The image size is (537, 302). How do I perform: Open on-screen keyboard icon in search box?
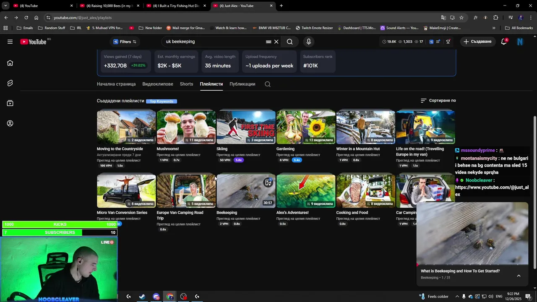pyautogui.click(x=268, y=42)
